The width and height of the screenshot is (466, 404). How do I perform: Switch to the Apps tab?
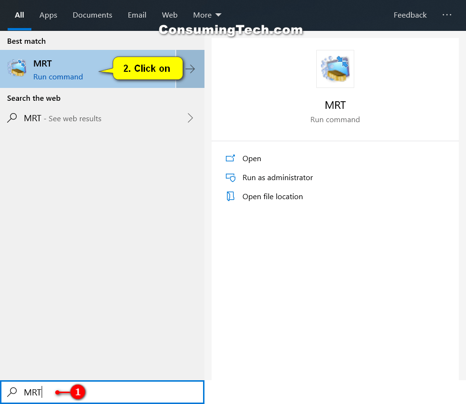[48, 15]
